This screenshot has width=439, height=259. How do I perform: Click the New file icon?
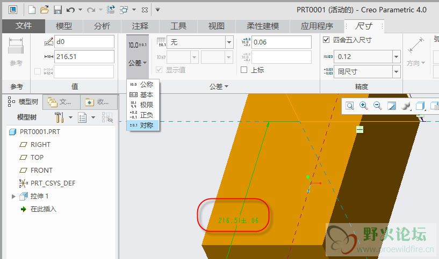point(32,10)
